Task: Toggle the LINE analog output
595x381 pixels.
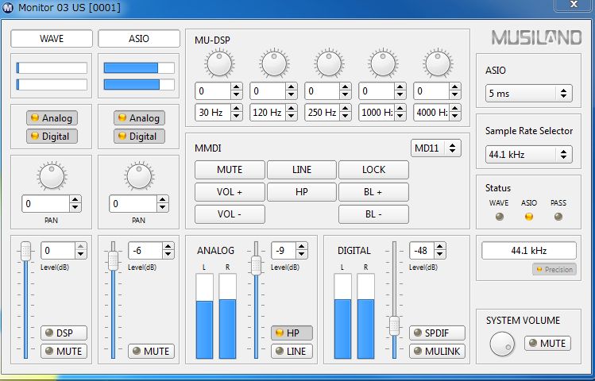Action: pyautogui.click(x=292, y=351)
